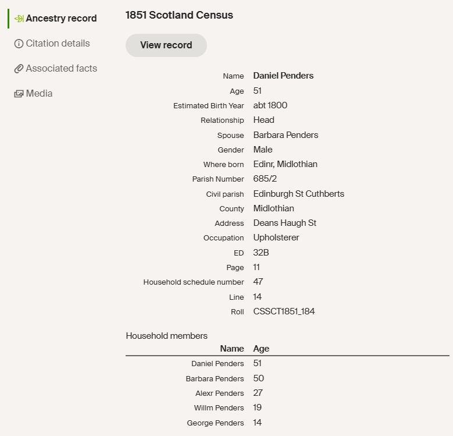
Task: Open the Ancestry record tab
Action: coord(61,19)
